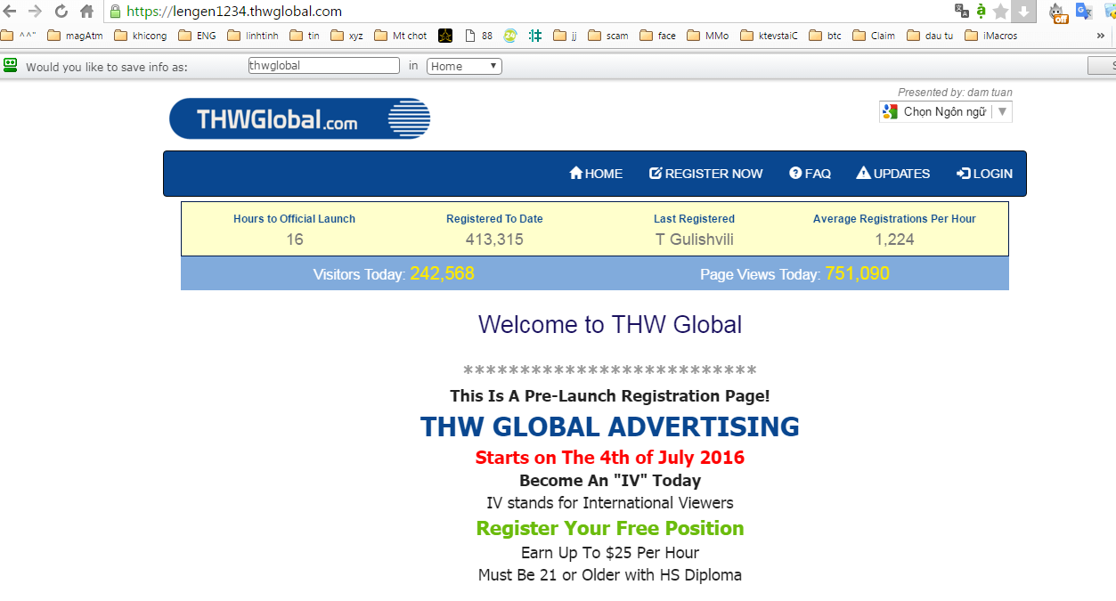Open the Claim bookmarks folder

coord(875,36)
